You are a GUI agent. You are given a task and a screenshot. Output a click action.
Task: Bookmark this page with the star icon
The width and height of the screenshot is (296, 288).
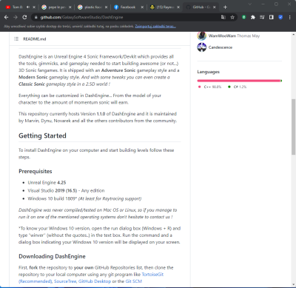click(232, 17)
